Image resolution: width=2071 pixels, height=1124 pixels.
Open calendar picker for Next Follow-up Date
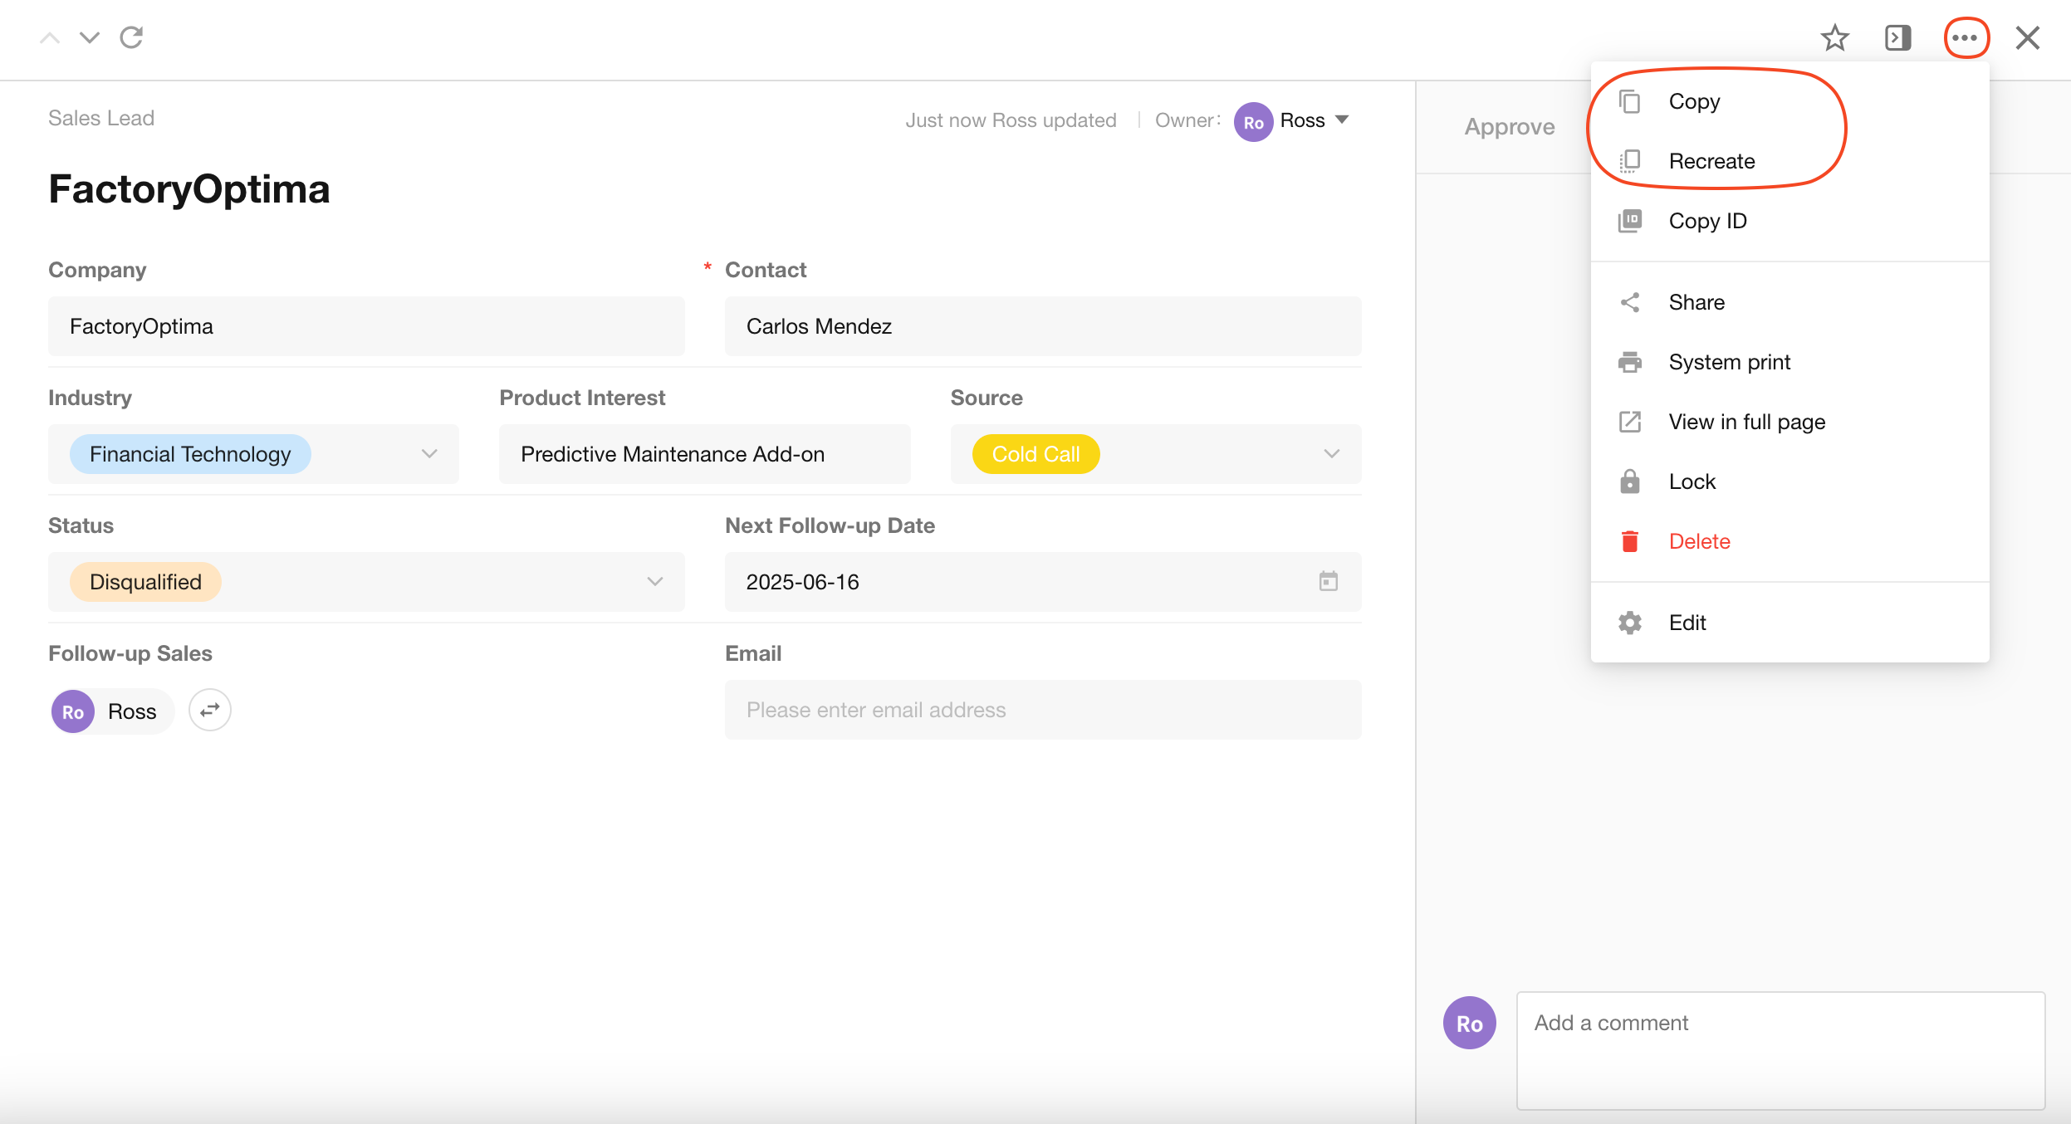tap(1328, 581)
